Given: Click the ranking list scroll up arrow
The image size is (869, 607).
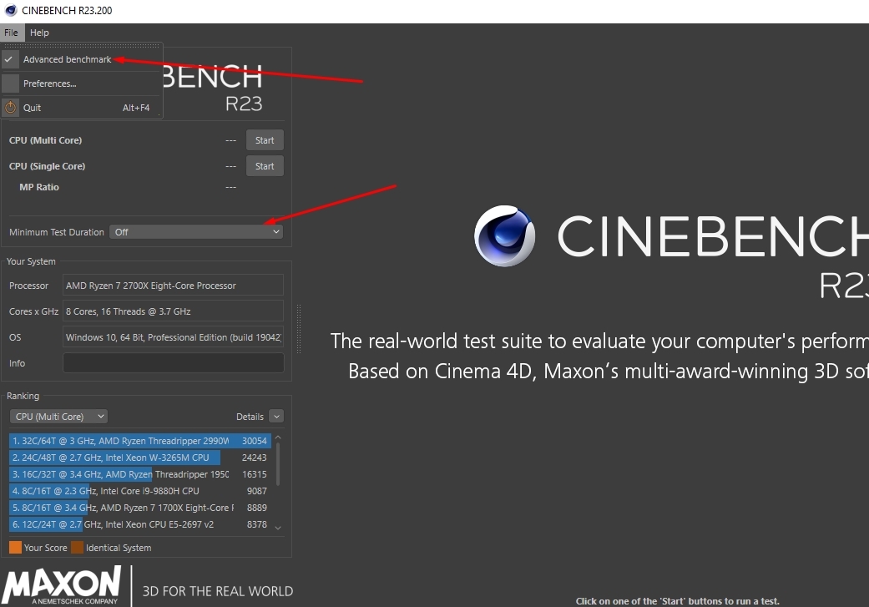Looking at the screenshot, I should pos(278,438).
